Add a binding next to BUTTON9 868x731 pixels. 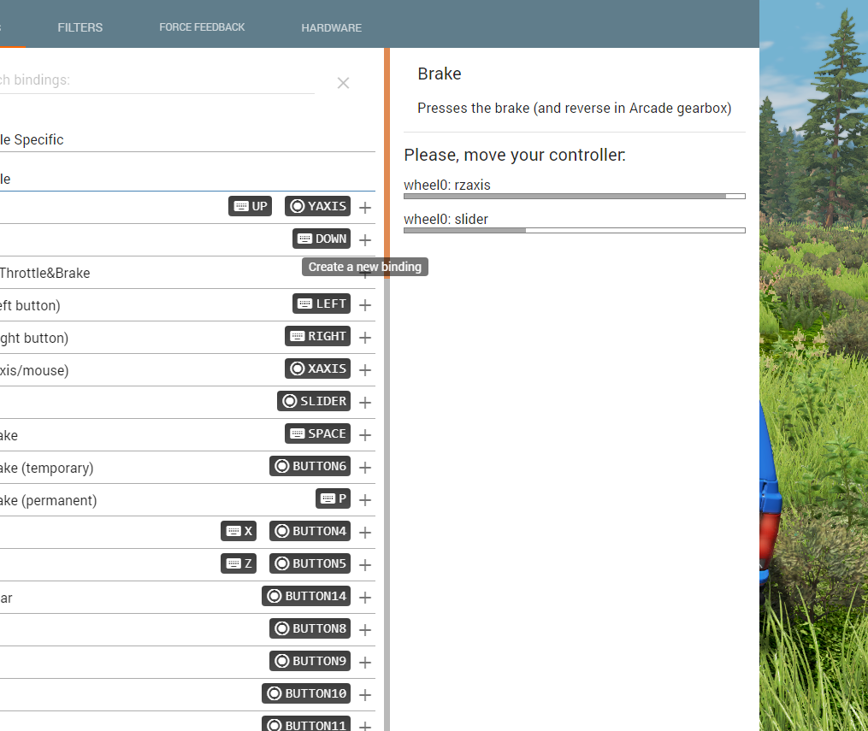[x=365, y=663]
